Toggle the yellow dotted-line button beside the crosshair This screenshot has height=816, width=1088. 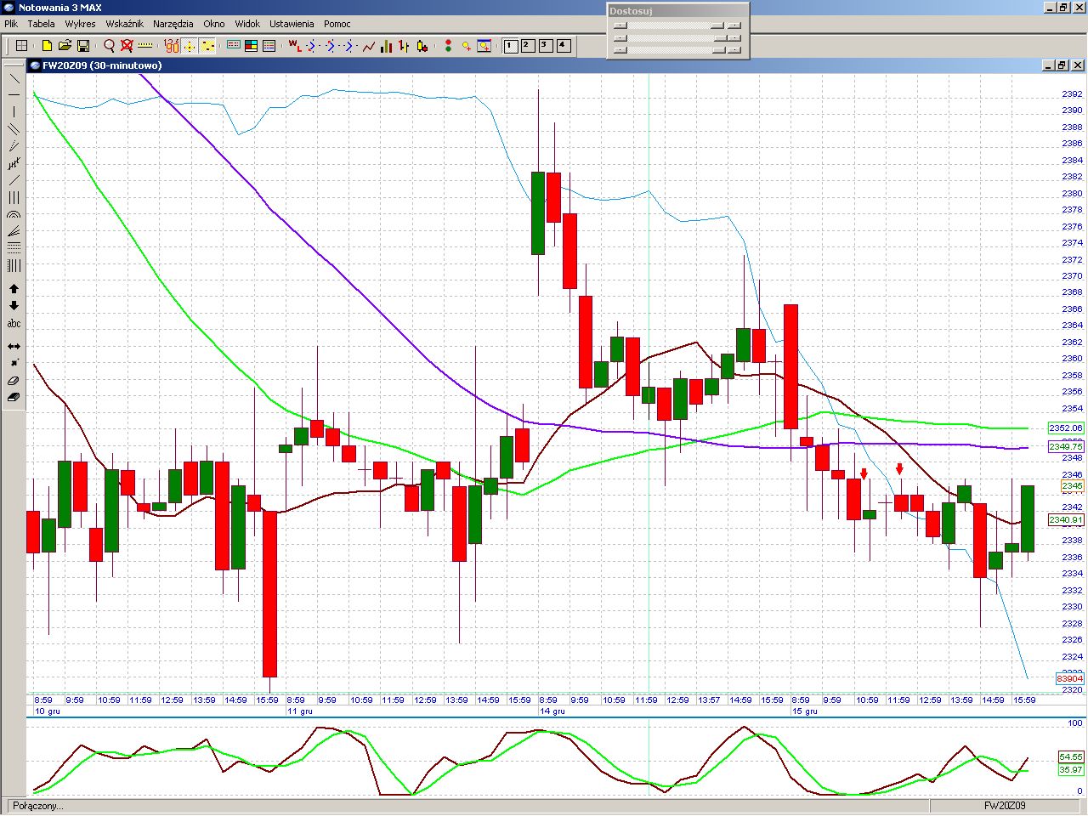pyautogui.click(x=207, y=46)
